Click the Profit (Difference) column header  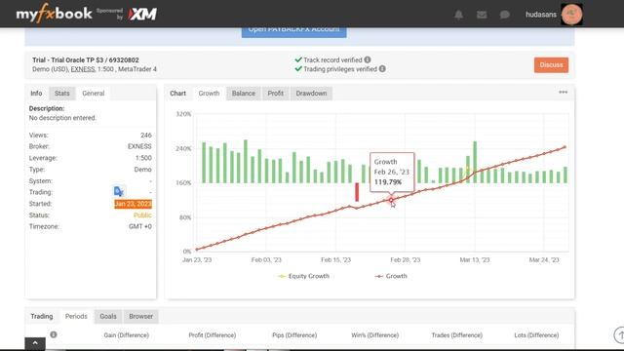pos(213,335)
